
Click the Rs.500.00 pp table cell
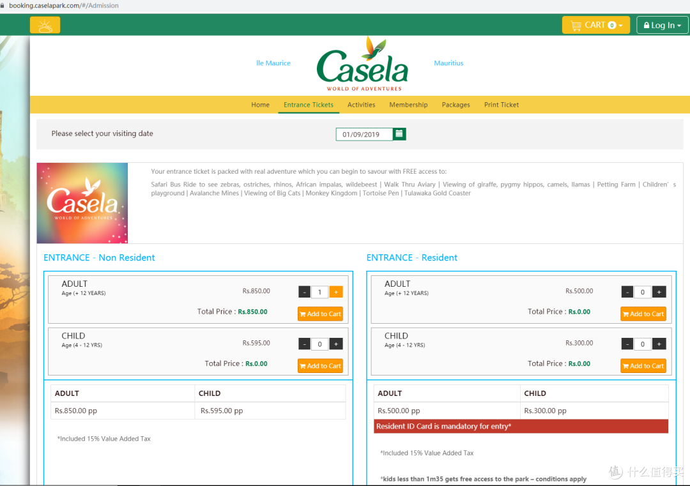[447, 411]
